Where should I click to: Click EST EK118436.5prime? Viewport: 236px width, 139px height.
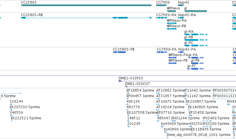tap(206, 129)
